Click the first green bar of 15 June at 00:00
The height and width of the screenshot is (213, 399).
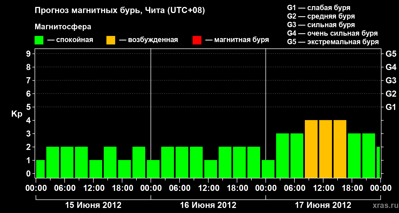click(40, 169)
